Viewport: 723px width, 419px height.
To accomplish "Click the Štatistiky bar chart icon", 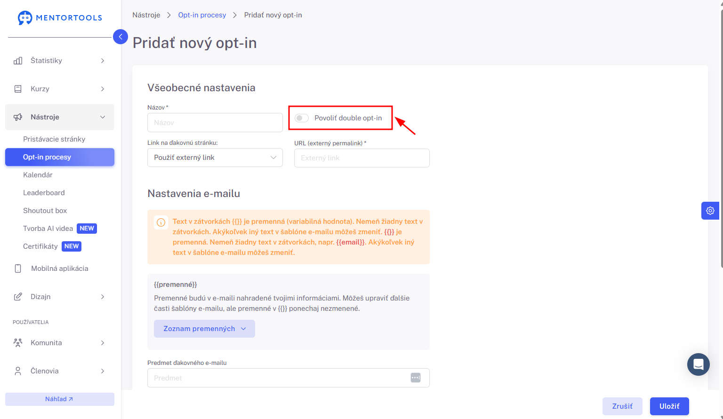I will pos(18,61).
